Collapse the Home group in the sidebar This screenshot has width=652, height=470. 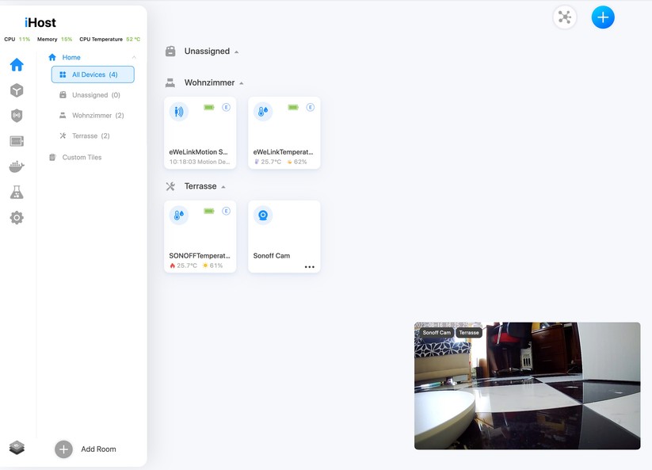(134, 57)
